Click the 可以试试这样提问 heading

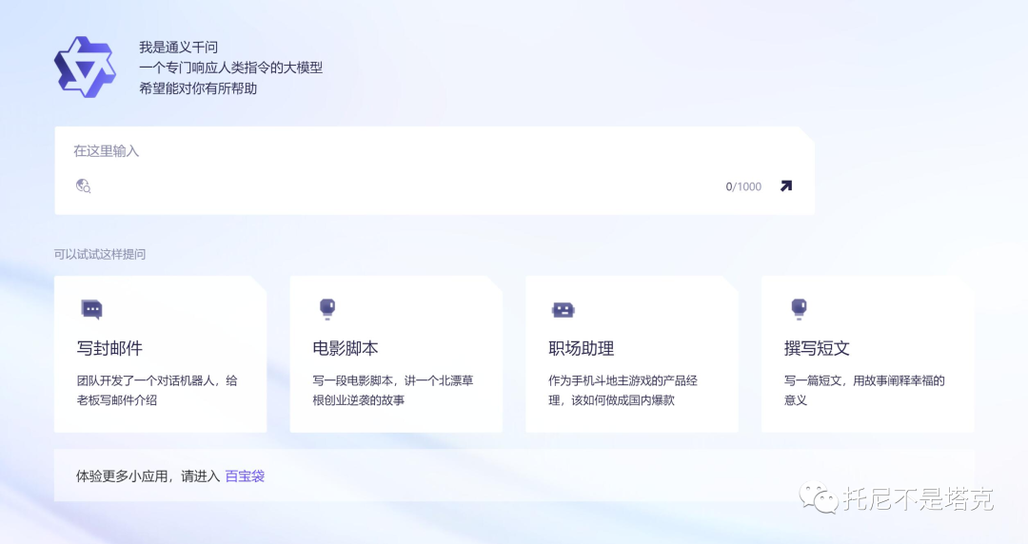click(x=100, y=254)
